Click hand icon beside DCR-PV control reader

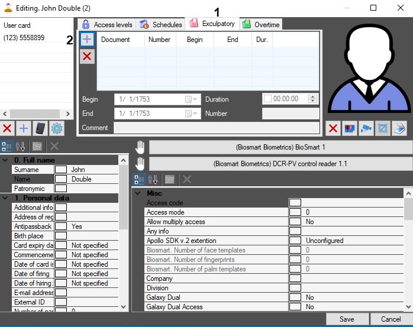coord(140,164)
